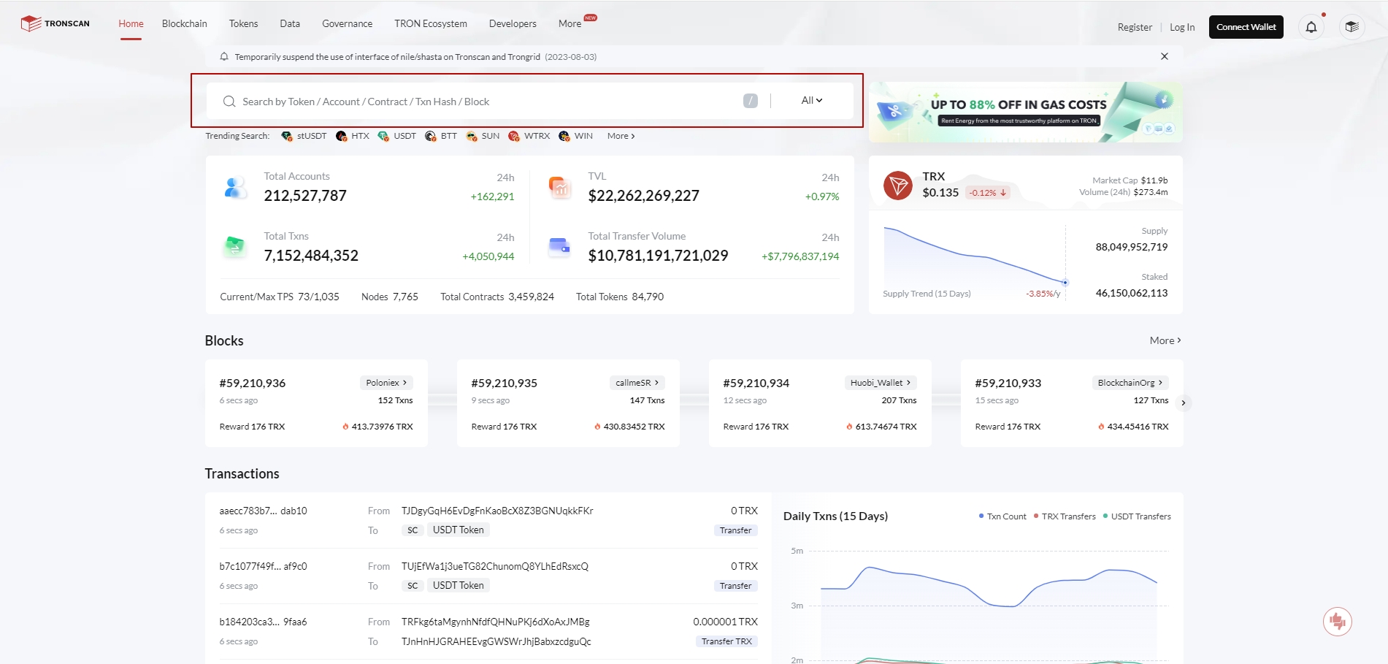Viewport: 1388px width, 664px height.
Task: Click the burn flame icon for 613.74674 TRX
Action: point(849,427)
